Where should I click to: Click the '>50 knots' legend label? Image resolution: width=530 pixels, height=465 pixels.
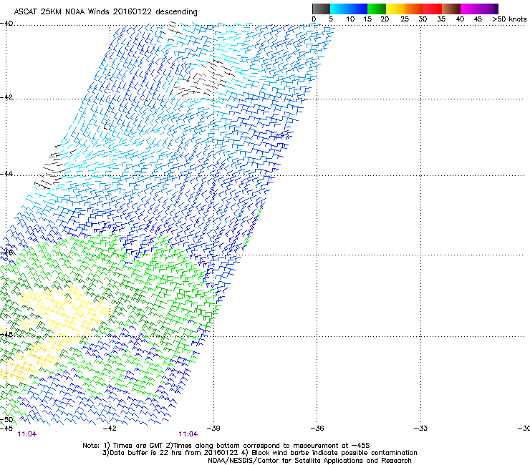pyautogui.click(x=509, y=19)
